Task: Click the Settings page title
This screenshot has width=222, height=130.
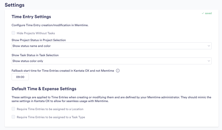Action: tap(15, 5)
